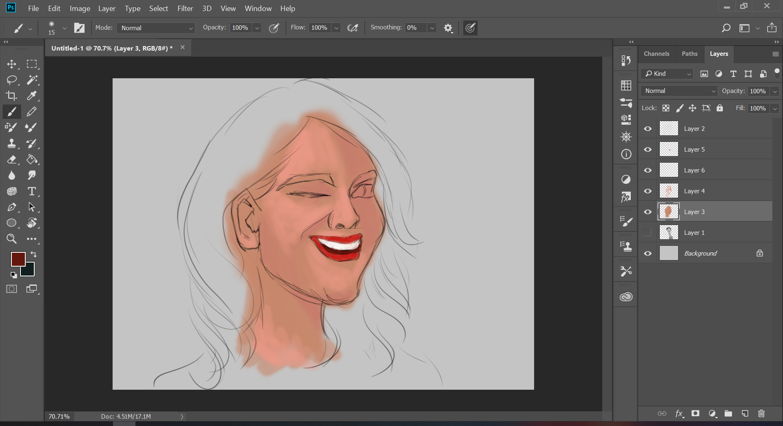The height and width of the screenshot is (426, 783).
Task: Select the Magic Wand tool
Action: click(x=32, y=80)
